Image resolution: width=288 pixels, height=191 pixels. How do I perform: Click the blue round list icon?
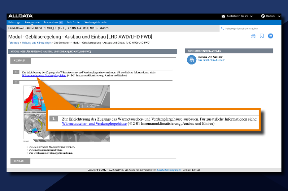[270, 36]
